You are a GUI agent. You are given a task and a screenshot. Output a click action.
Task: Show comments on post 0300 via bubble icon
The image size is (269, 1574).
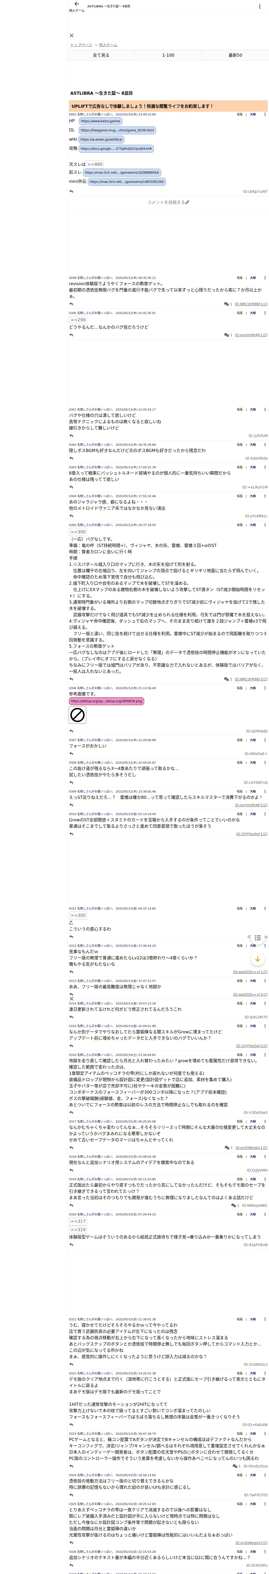click(226, 335)
